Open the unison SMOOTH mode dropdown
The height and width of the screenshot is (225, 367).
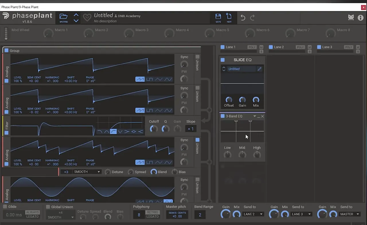click(x=87, y=172)
